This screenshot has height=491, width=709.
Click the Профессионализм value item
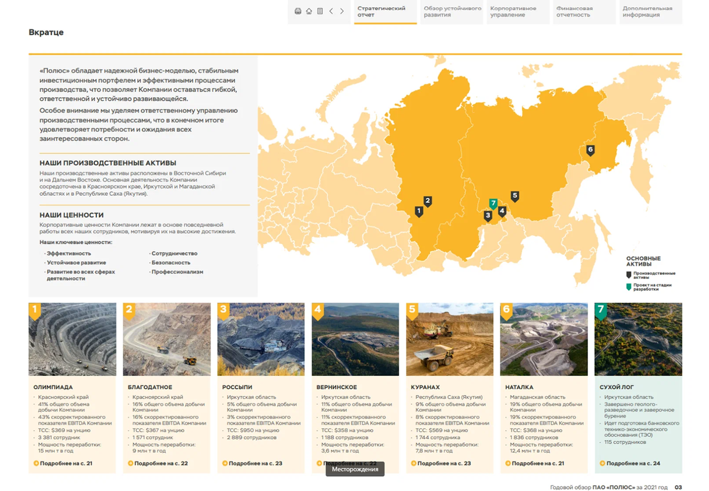[177, 272]
